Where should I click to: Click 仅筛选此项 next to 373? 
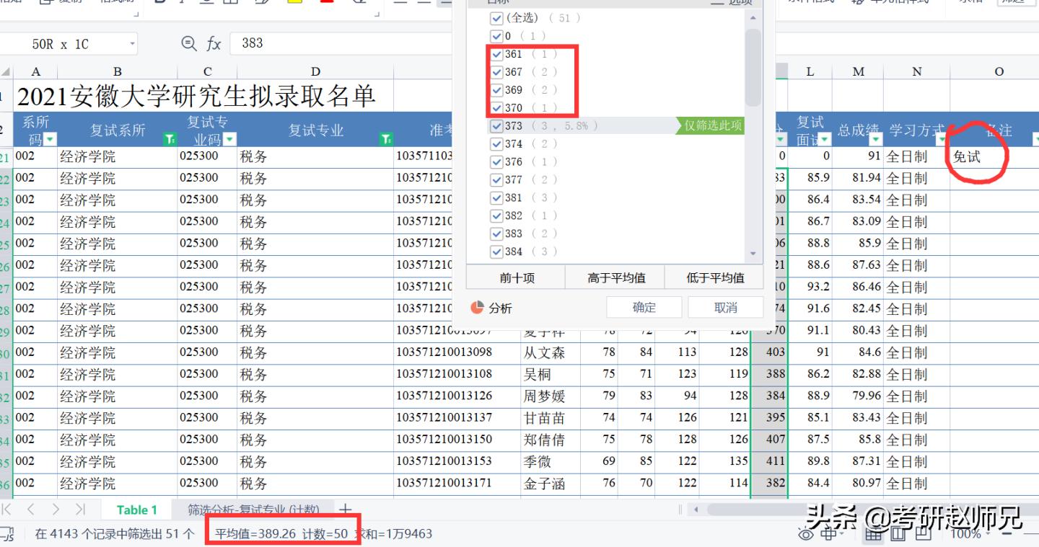(x=712, y=126)
